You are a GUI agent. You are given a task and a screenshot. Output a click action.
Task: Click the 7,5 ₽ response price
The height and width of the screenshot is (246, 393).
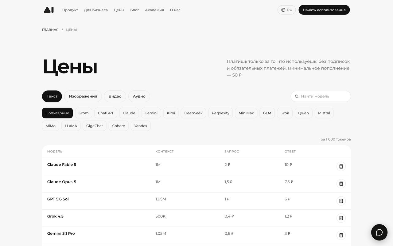[289, 182]
